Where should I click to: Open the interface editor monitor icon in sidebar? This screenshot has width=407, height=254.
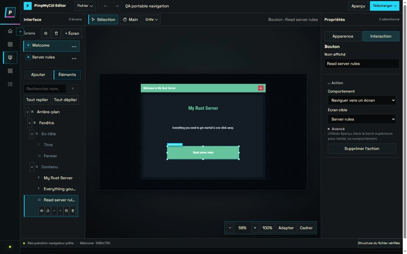coord(10,58)
